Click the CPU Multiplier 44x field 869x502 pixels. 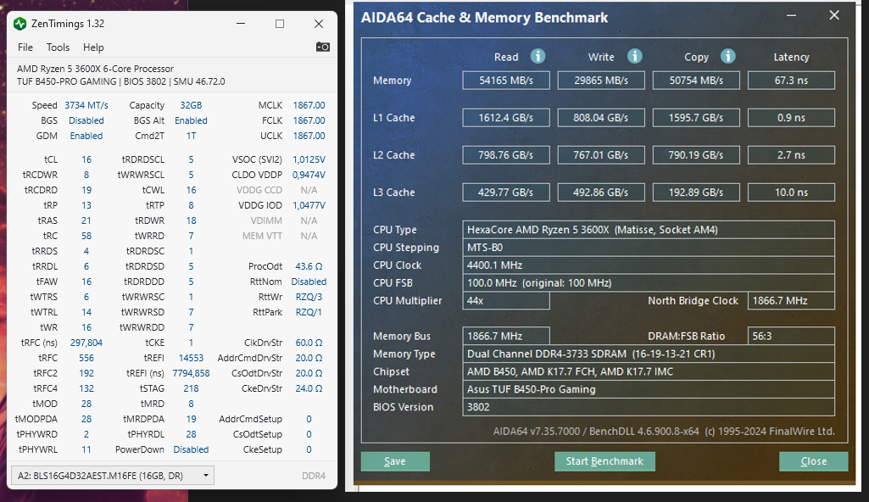(506, 300)
